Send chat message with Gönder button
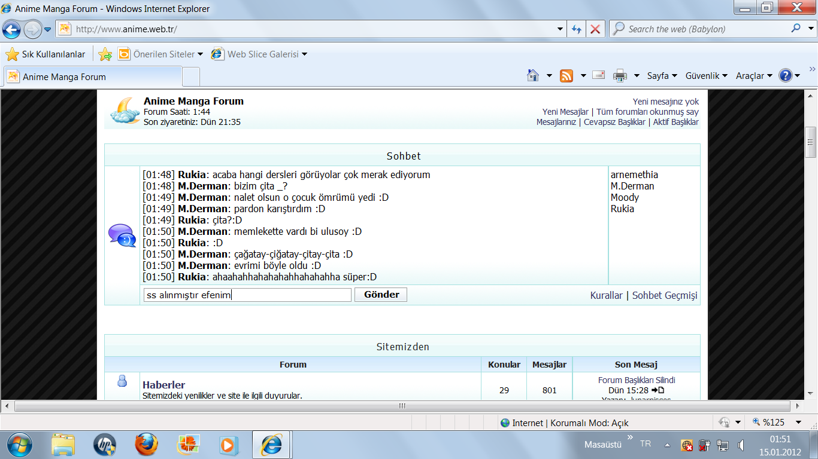This screenshot has width=818, height=459. [x=381, y=295]
